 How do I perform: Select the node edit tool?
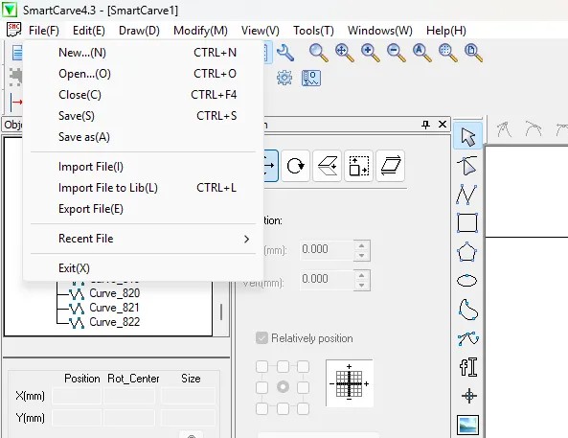(467, 166)
